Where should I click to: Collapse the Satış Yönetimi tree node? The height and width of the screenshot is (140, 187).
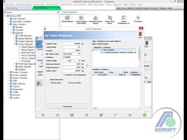pyautogui.click(x=8, y=24)
